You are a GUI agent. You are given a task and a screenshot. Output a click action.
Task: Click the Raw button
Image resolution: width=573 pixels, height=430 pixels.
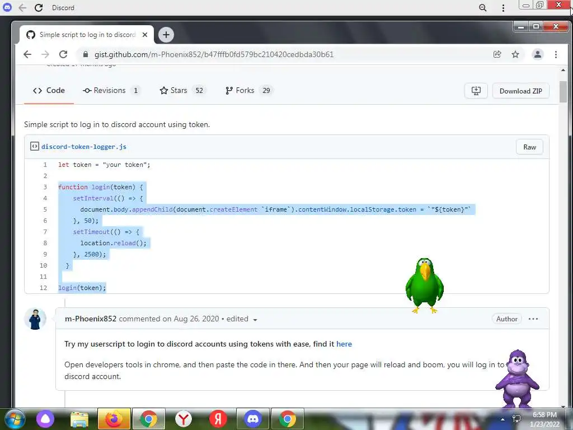point(529,147)
